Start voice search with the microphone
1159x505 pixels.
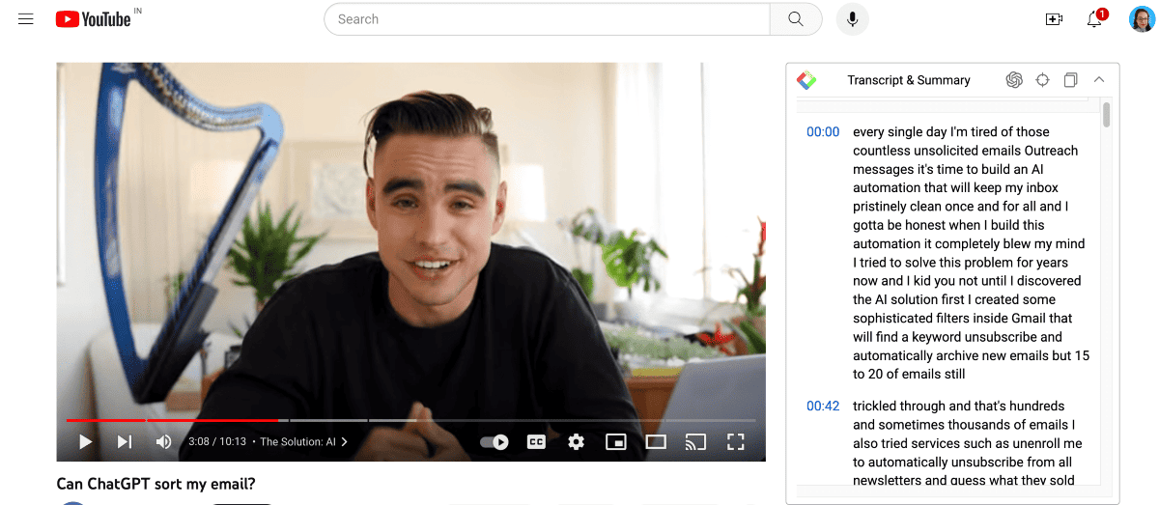853,19
